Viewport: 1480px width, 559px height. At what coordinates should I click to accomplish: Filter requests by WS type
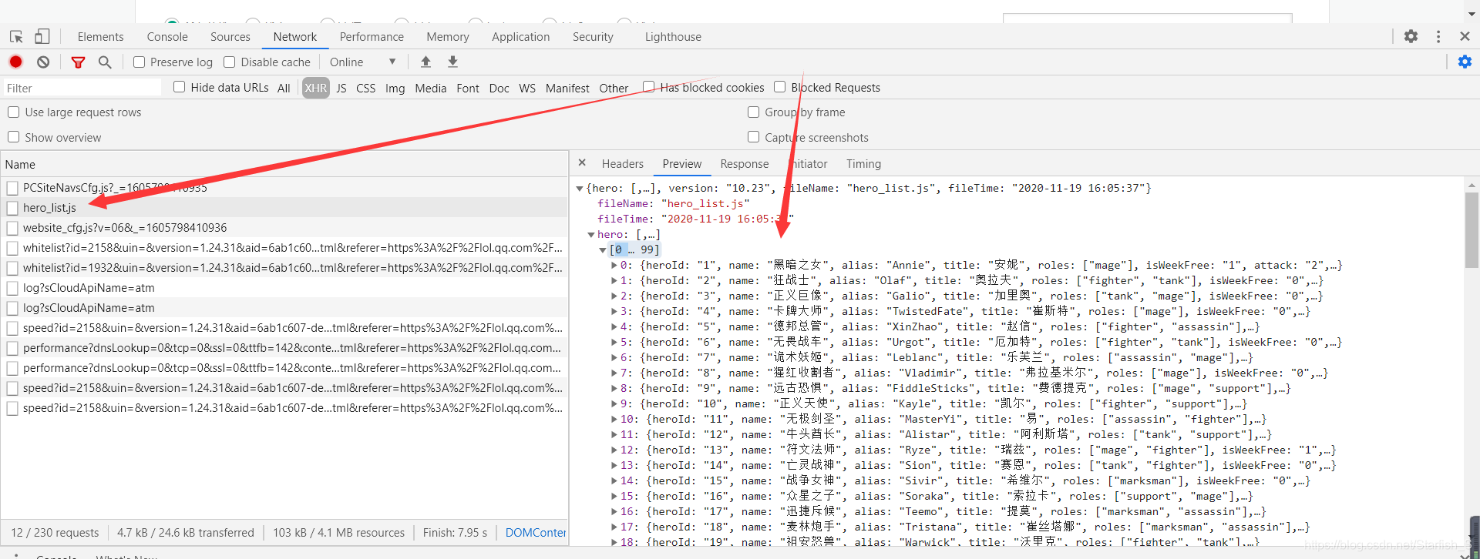[527, 88]
